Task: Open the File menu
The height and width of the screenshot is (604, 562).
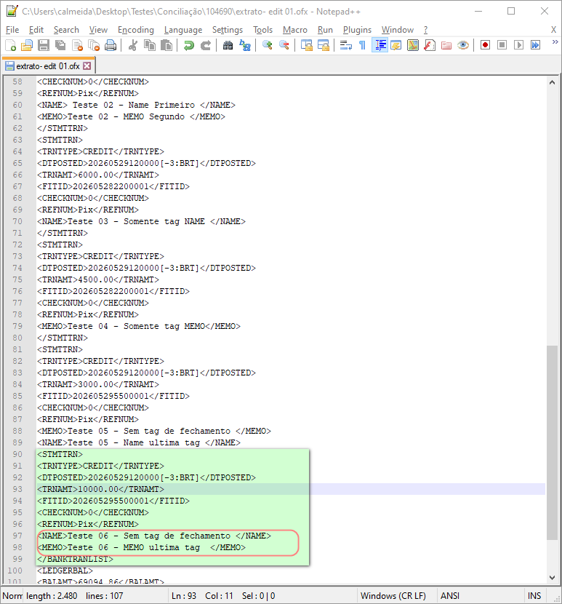Action: pos(12,30)
